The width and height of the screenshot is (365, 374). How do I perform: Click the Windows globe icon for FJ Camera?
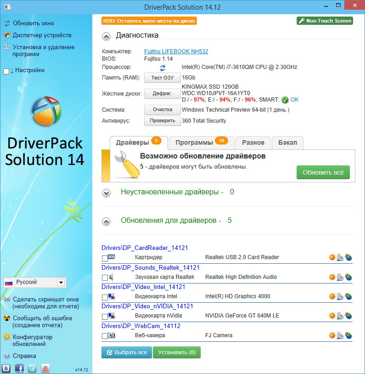coord(348,335)
